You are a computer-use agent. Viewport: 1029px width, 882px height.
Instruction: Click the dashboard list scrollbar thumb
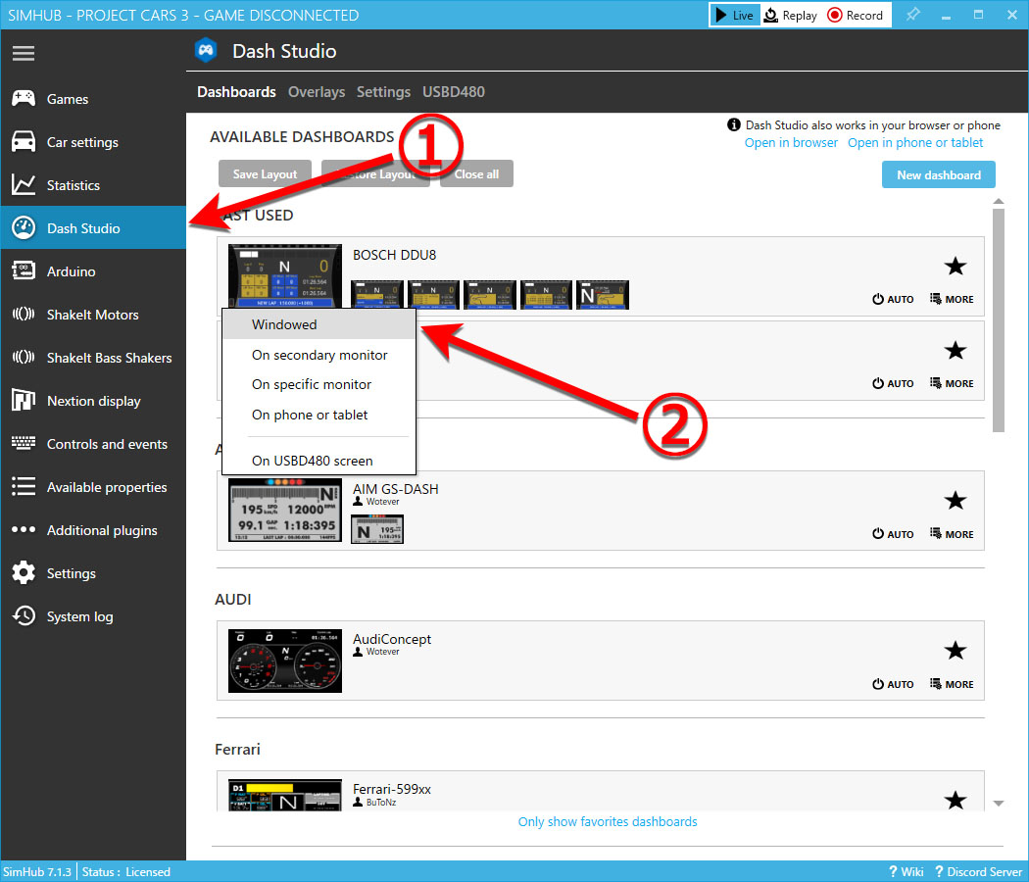pos(999,320)
